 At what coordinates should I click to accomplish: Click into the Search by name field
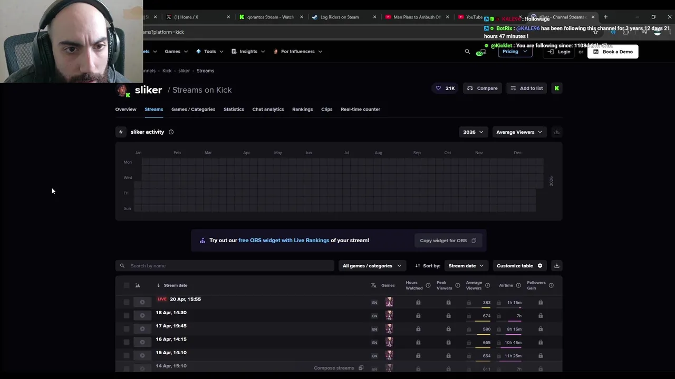tap(225, 266)
